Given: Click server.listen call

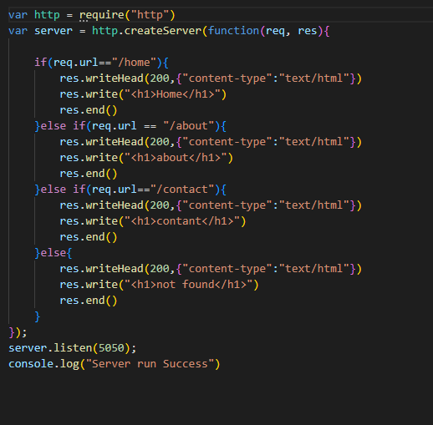Looking at the screenshot, I should [x=73, y=348].
